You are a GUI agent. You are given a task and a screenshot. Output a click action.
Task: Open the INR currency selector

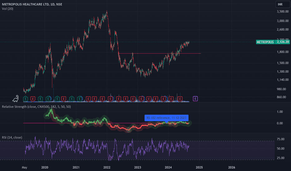(283, 4)
